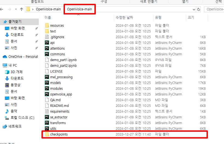Select the demo_part1.ipynb file icon
This screenshot has width=224, height=144.
[x=47, y=60]
